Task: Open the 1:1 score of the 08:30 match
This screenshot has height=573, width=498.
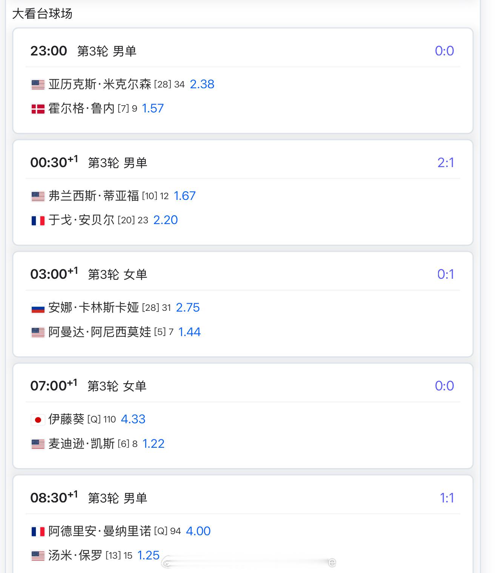Action: tap(447, 498)
